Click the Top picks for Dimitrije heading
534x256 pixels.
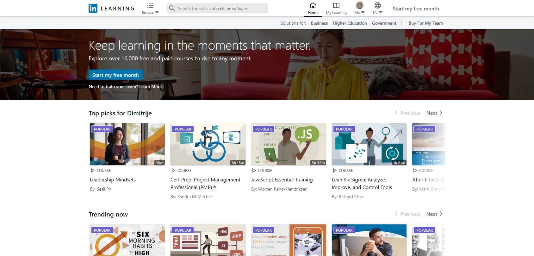tap(120, 113)
